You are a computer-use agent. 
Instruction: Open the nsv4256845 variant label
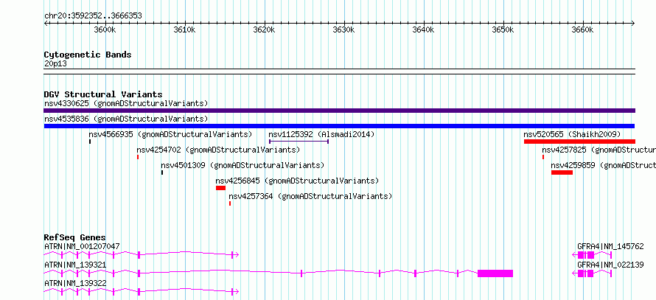[x=297, y=181]
